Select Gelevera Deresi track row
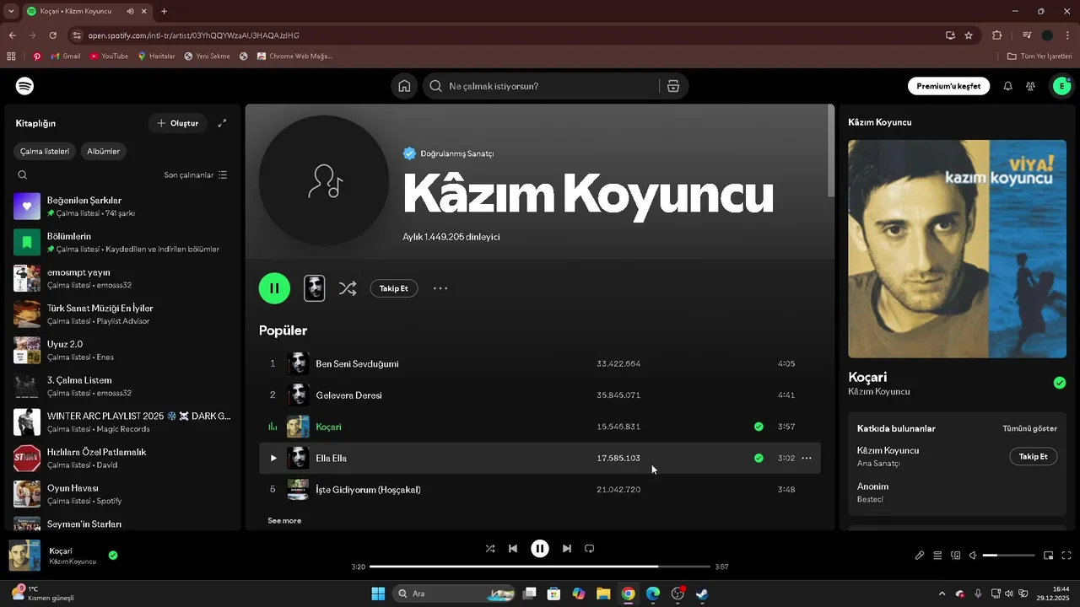The height and width of the screenshot is (607, 1080). click(539, 395)
